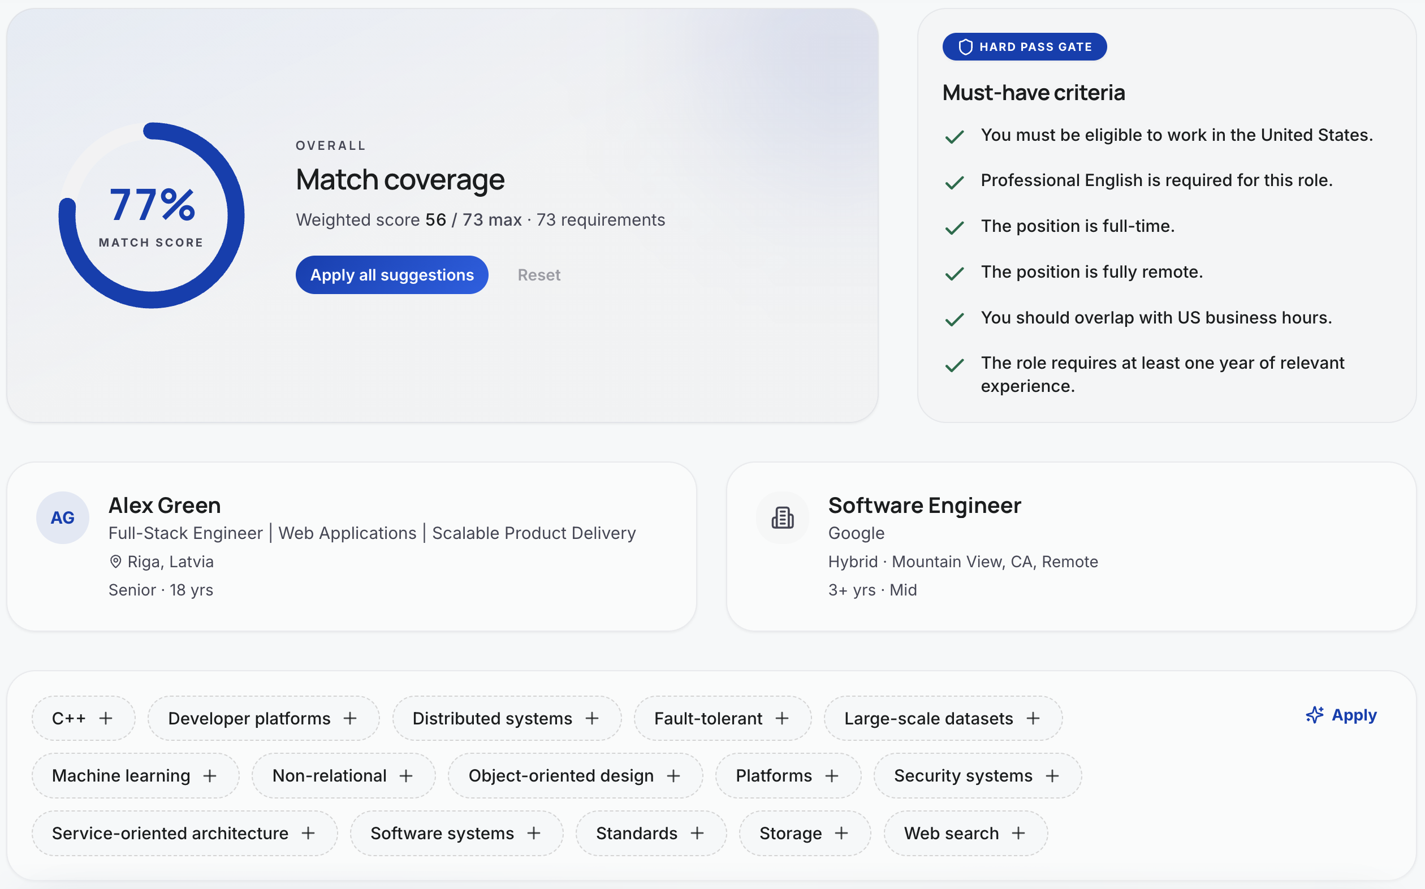The image size is (1425, 889).
Task: Click the plus icon on Large-scale datasets
Action: click(1033, 718)
